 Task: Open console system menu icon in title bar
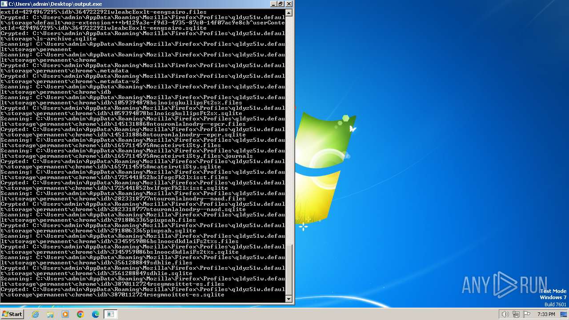tap(4, 4)
